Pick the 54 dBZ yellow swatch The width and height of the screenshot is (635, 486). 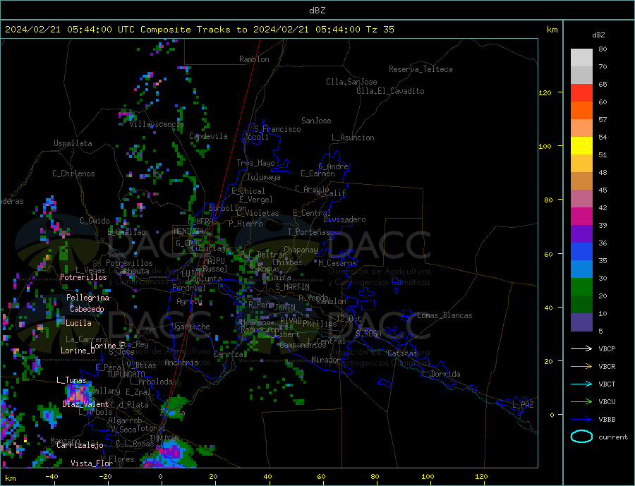point(581,146)
